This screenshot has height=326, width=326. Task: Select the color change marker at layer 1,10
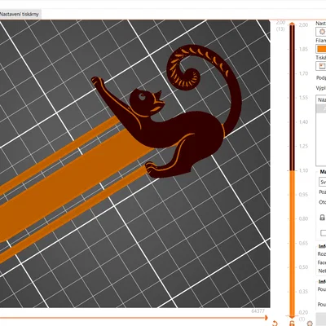pyautogui.click(x=292, y=170)
